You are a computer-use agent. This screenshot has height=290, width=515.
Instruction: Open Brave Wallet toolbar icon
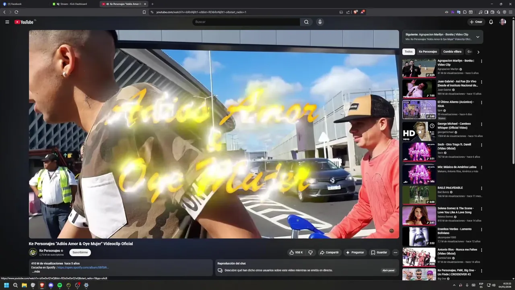click(492, 12)
